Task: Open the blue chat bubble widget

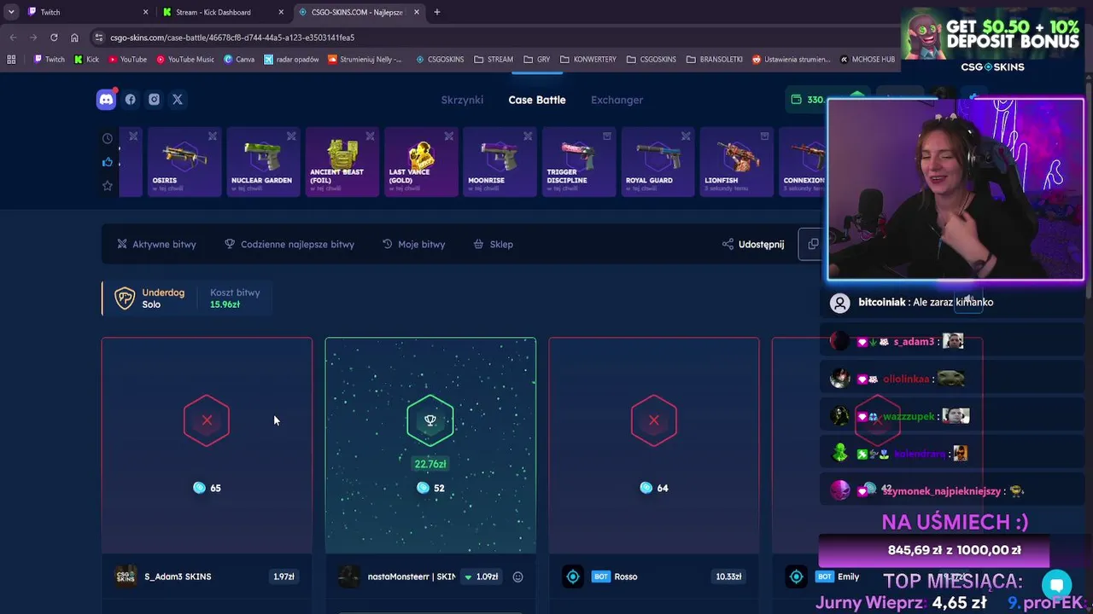Action: (x=1056, y=585)
